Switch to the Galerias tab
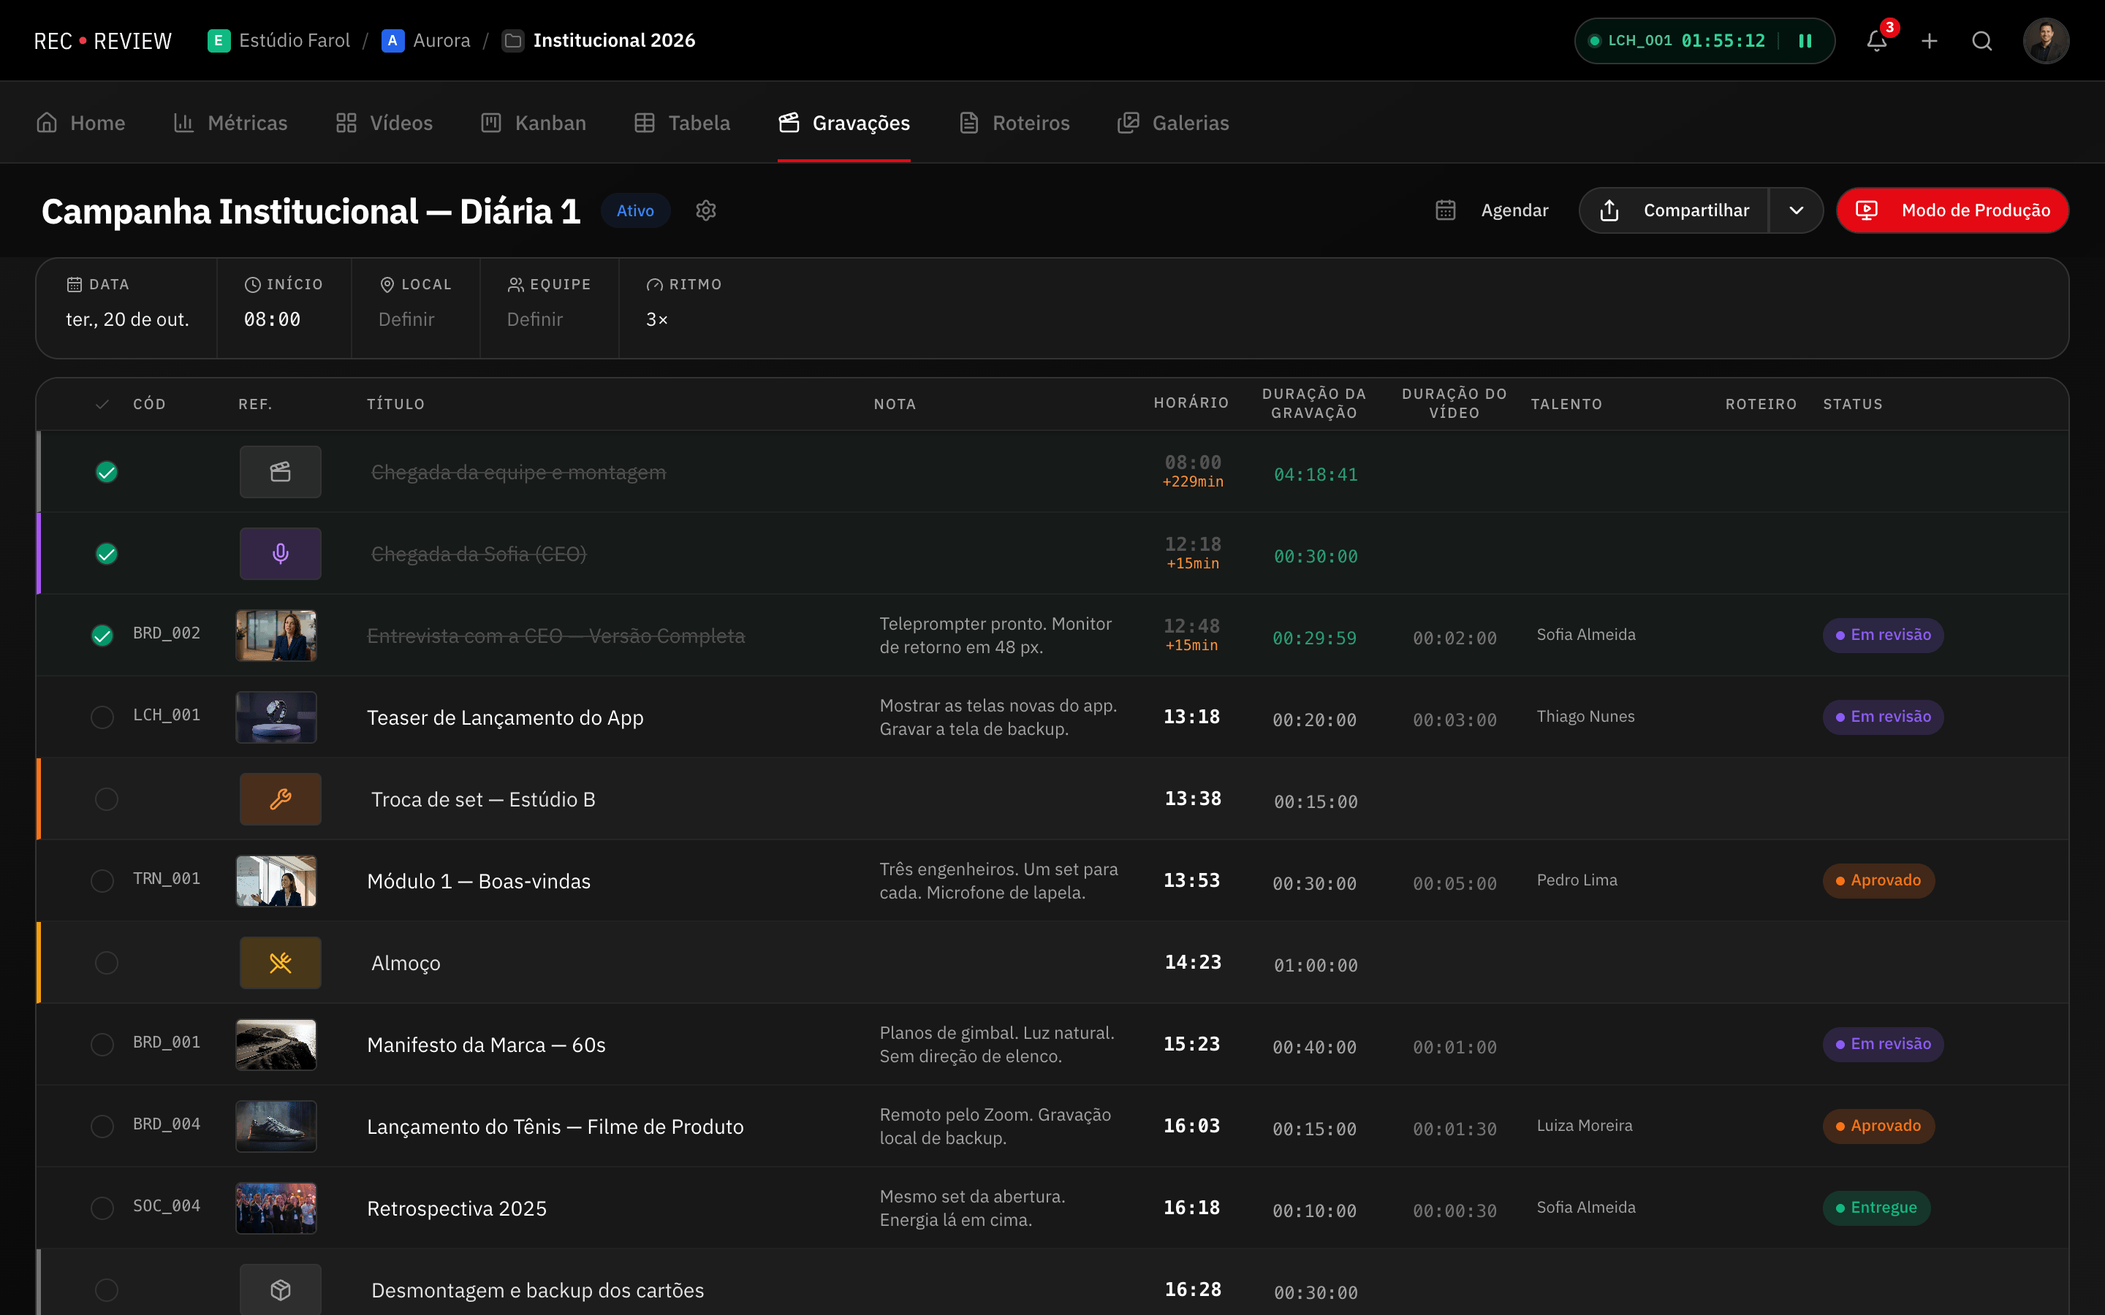Viewport: 2105px width, 1315px height. click(x=1173, y=123)
